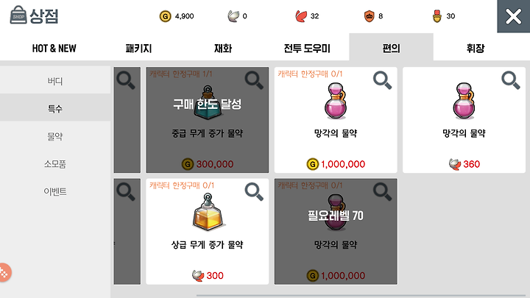The image size is (530, 298).
Task: Open the orange floating menu button
Action: point(4,272)
